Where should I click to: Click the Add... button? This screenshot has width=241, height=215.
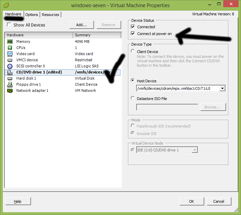(x=81, y=25)
